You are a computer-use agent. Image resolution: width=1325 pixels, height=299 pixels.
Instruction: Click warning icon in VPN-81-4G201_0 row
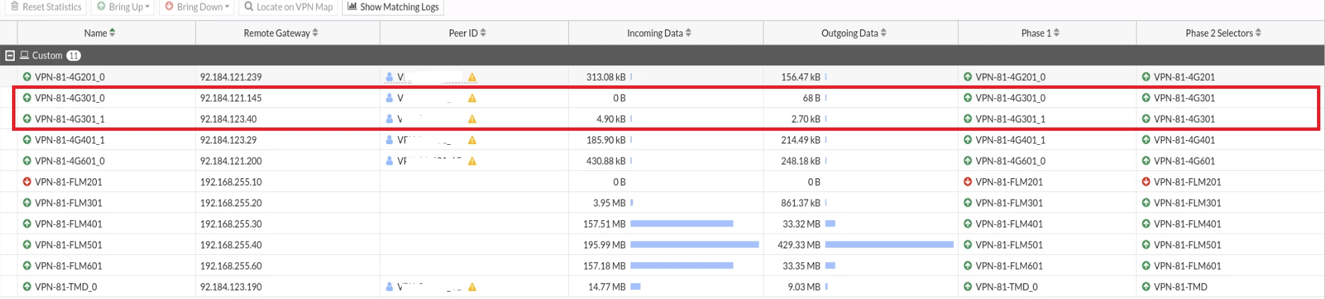click(473, 77)
